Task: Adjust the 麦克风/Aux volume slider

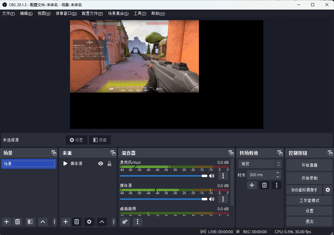Action: [164, 176]
